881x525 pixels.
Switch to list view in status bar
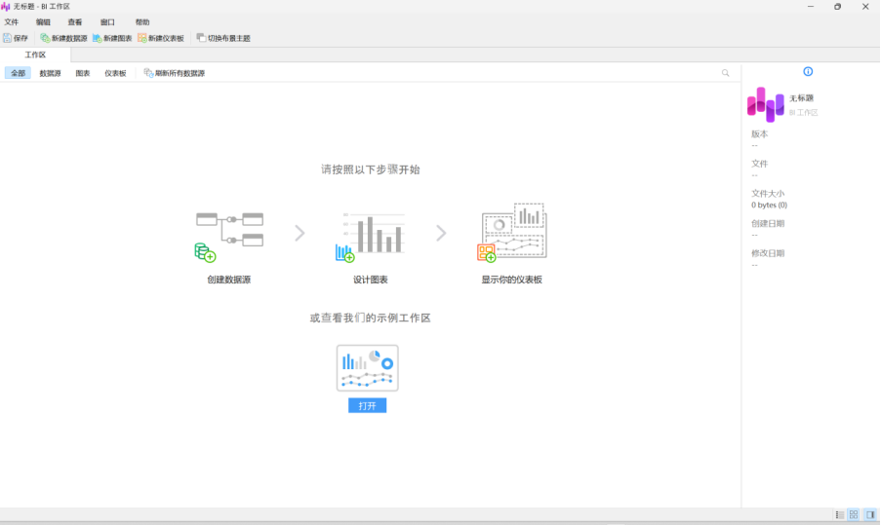(839, 514)
